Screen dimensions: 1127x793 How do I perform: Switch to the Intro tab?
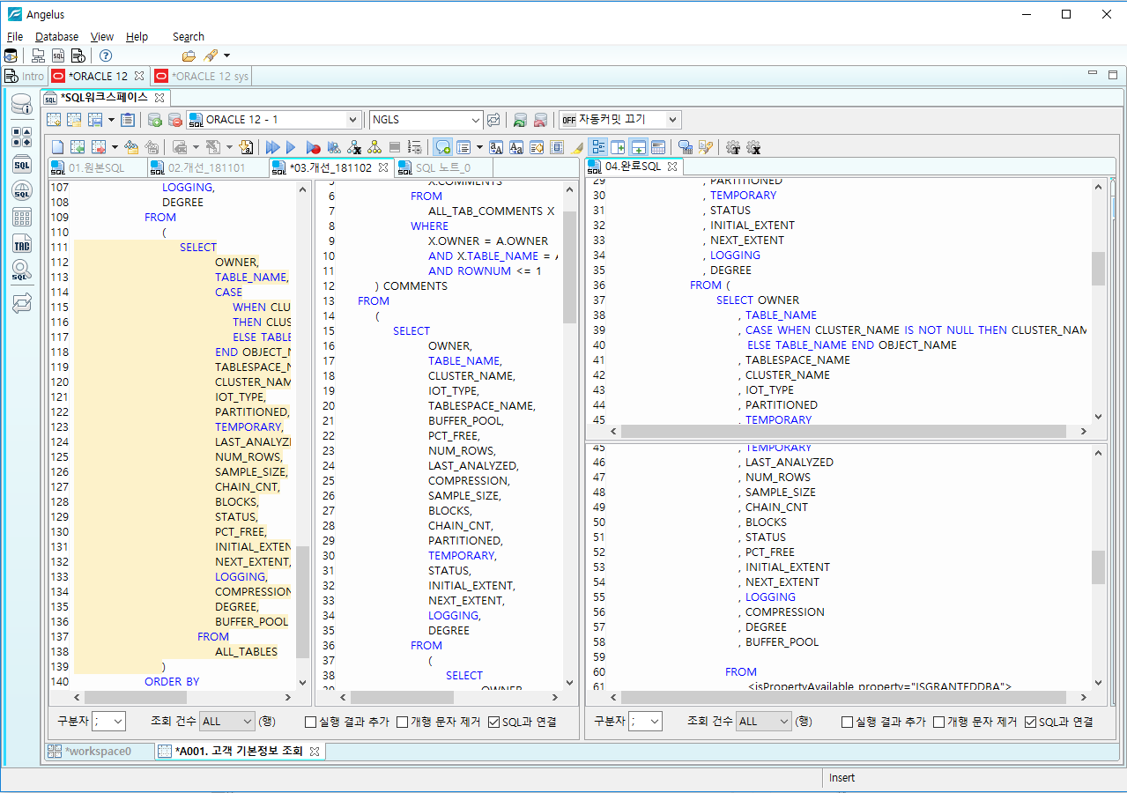(25, 77)
